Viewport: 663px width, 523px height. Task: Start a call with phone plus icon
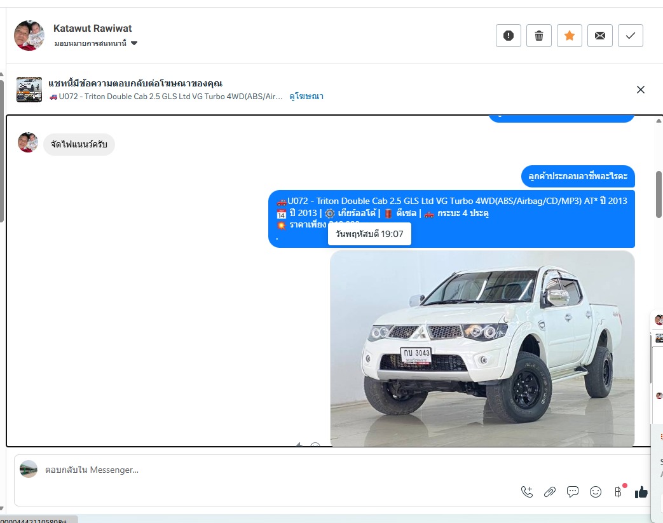click(x=527, y=492)
